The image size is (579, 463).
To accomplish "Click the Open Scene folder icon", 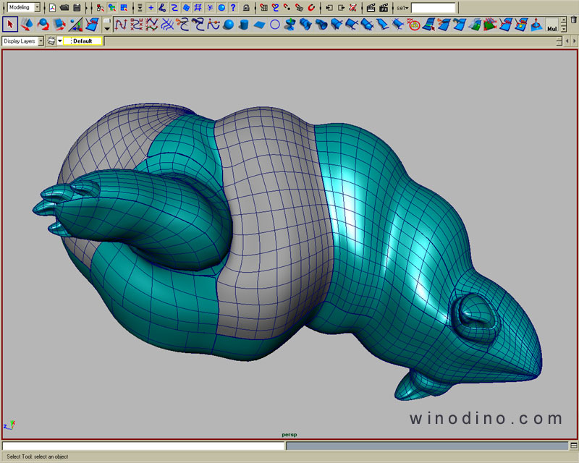I will point(64,8).
